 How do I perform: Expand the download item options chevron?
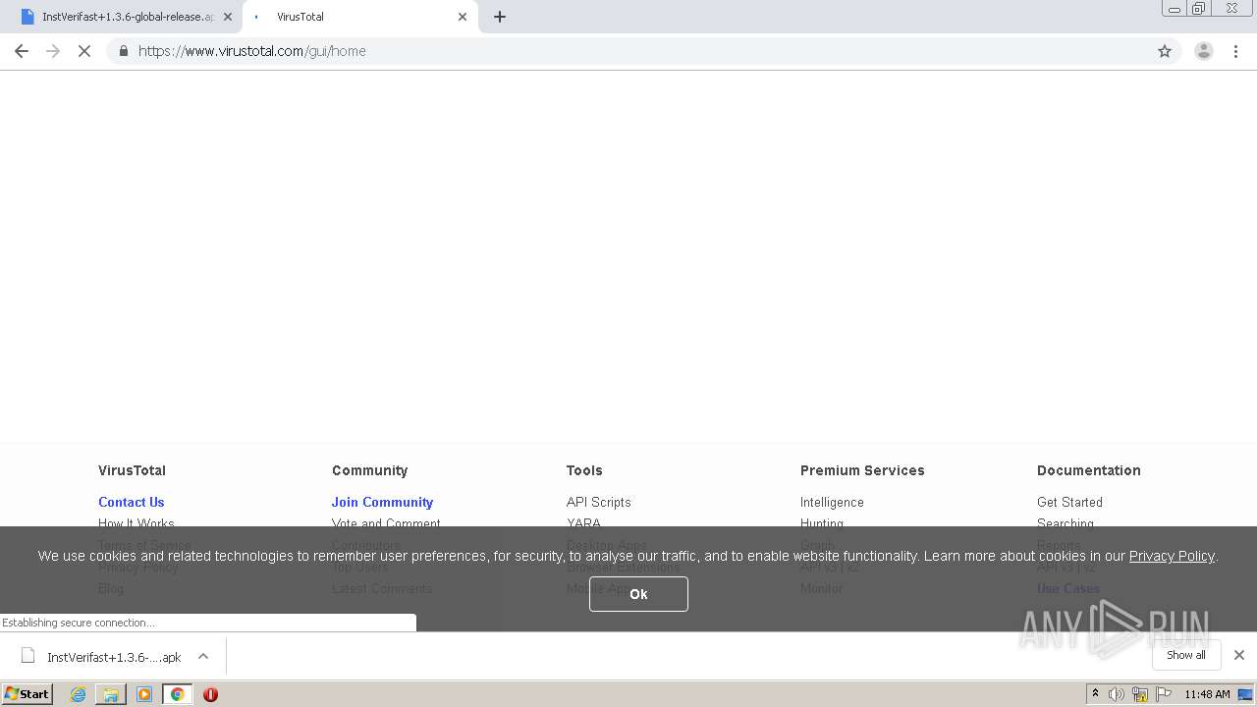[203, 656]
